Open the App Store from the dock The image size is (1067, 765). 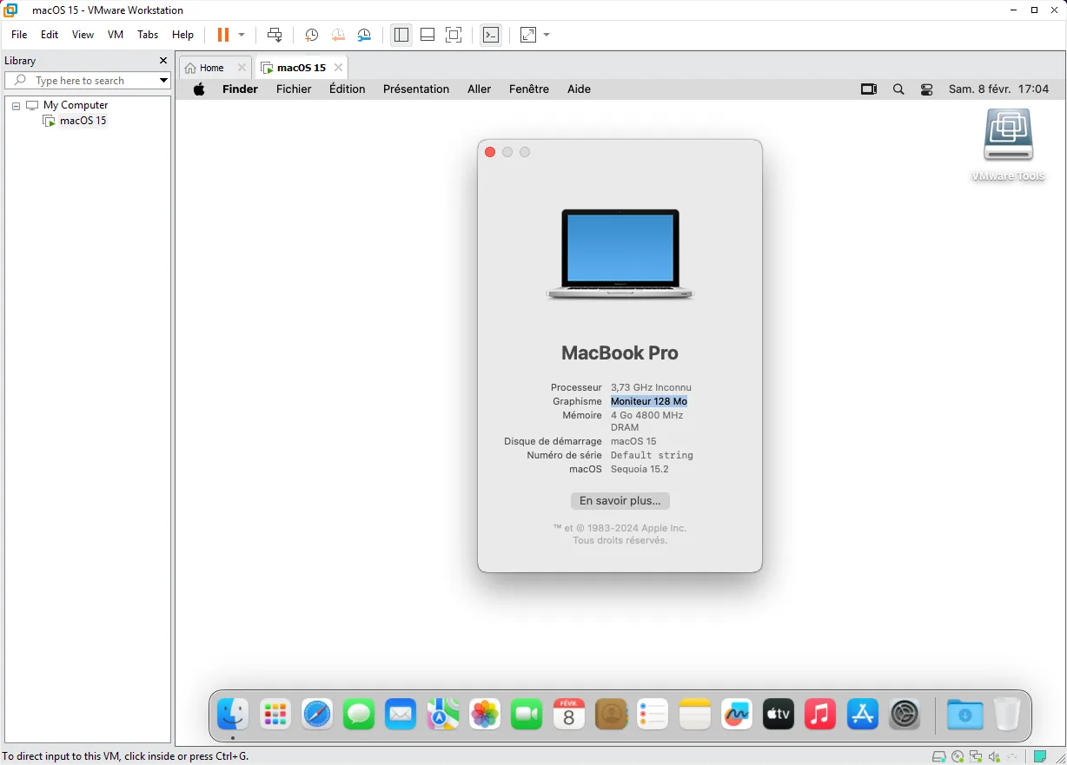tap(861, 714)
